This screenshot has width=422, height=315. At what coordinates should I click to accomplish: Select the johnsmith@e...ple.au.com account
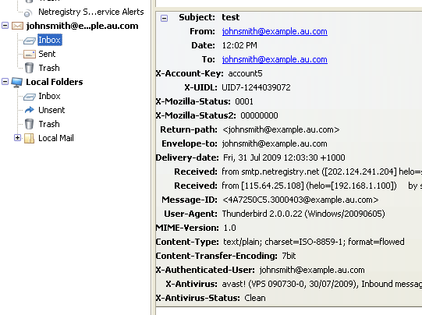82,26
